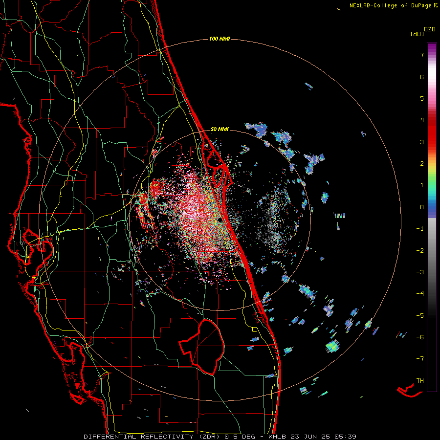Click the 3 dB tick label
This screenshot has height=440, width=440.
click(x=422, y=142)
